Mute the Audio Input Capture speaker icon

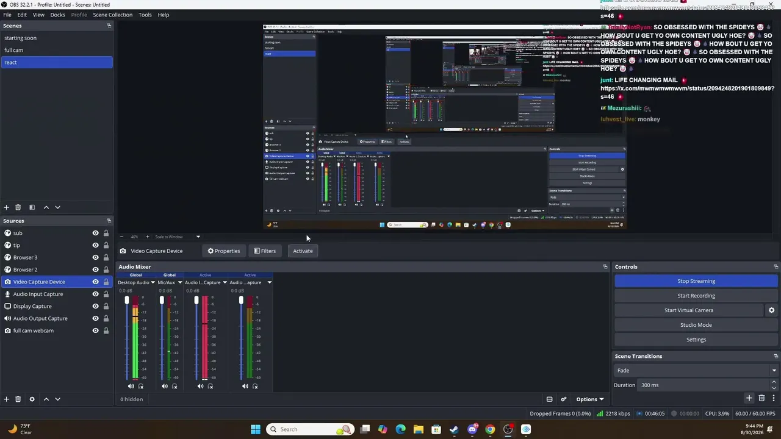pyautogui.click(x=200, y=386)
